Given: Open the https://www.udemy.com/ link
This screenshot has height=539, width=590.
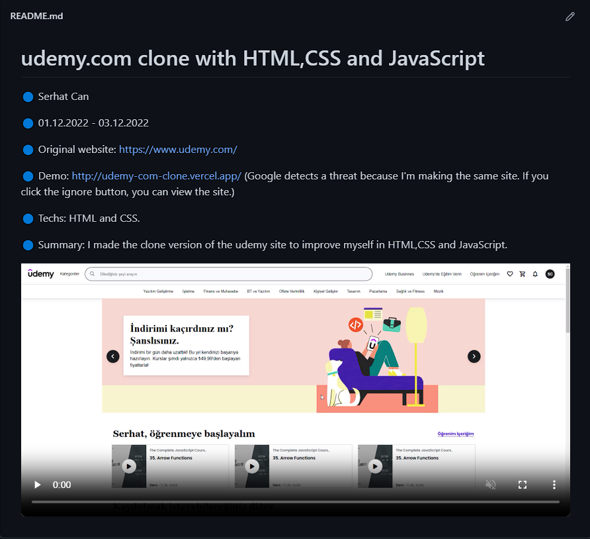Looking at the screenshot, I should coord(178,150).
